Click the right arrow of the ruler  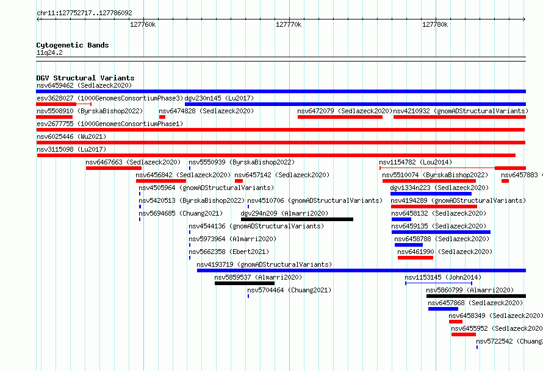pos(524,19)
